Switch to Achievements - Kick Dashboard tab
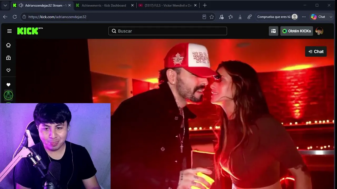This screenshot has height=189, width=337. (105, 5)
